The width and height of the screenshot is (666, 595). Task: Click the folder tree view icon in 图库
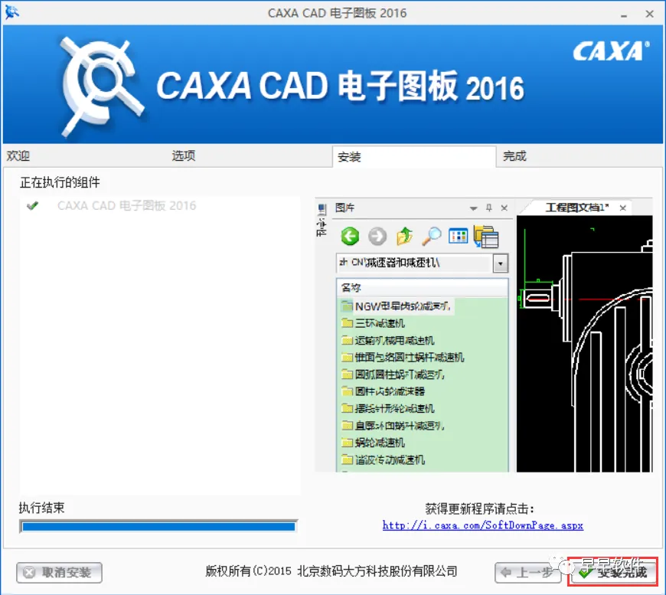point(486,237)
